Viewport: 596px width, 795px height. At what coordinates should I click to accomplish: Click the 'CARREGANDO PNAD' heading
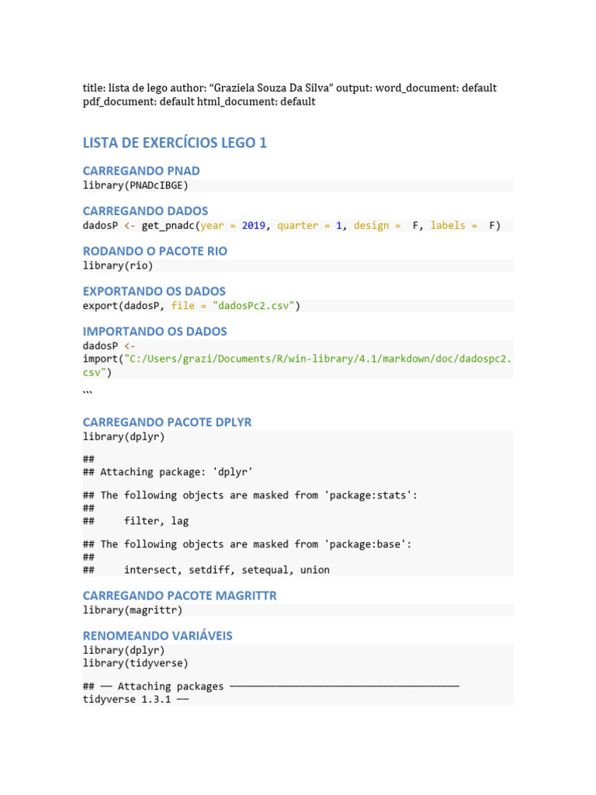[x=141, y=171]
